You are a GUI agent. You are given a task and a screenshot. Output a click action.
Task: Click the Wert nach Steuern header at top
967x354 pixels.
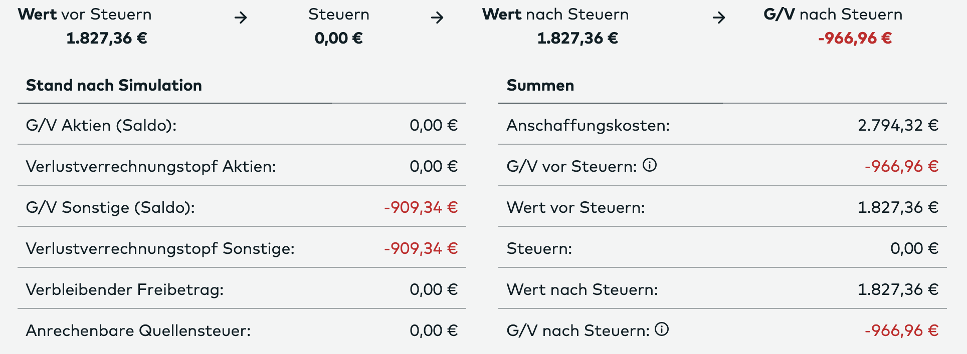tap(555, 15)
